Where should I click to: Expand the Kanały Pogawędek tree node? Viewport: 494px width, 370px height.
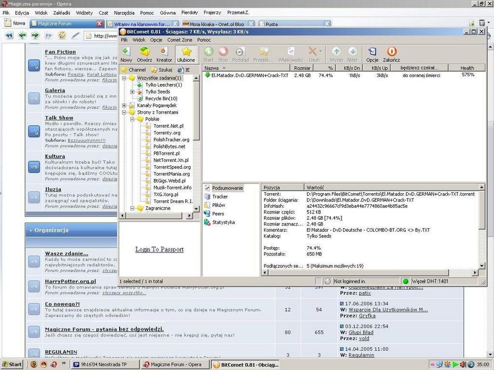pos(124,106)
